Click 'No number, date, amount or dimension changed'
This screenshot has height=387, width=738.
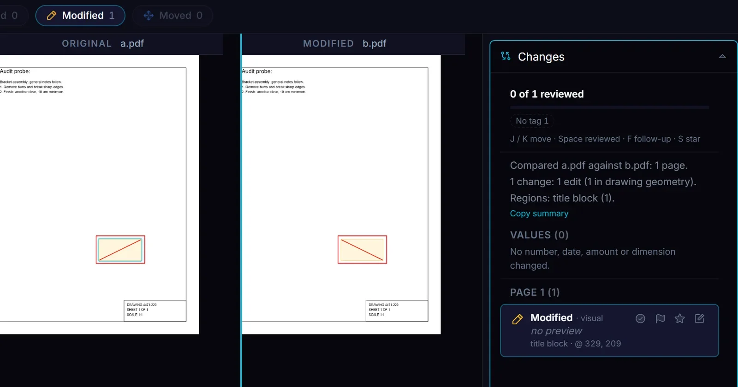[x=593, y=258]
